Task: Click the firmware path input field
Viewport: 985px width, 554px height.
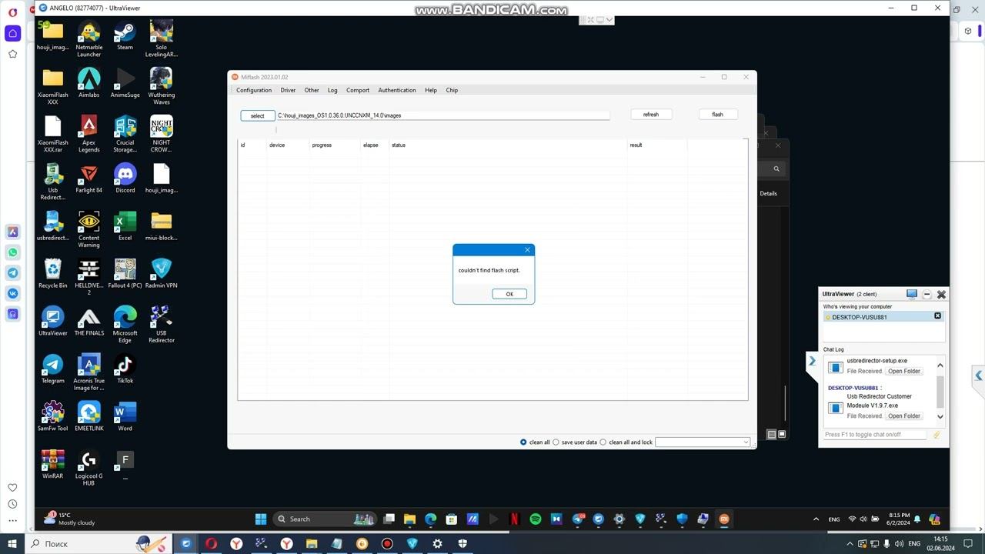Action: [442, 115]
